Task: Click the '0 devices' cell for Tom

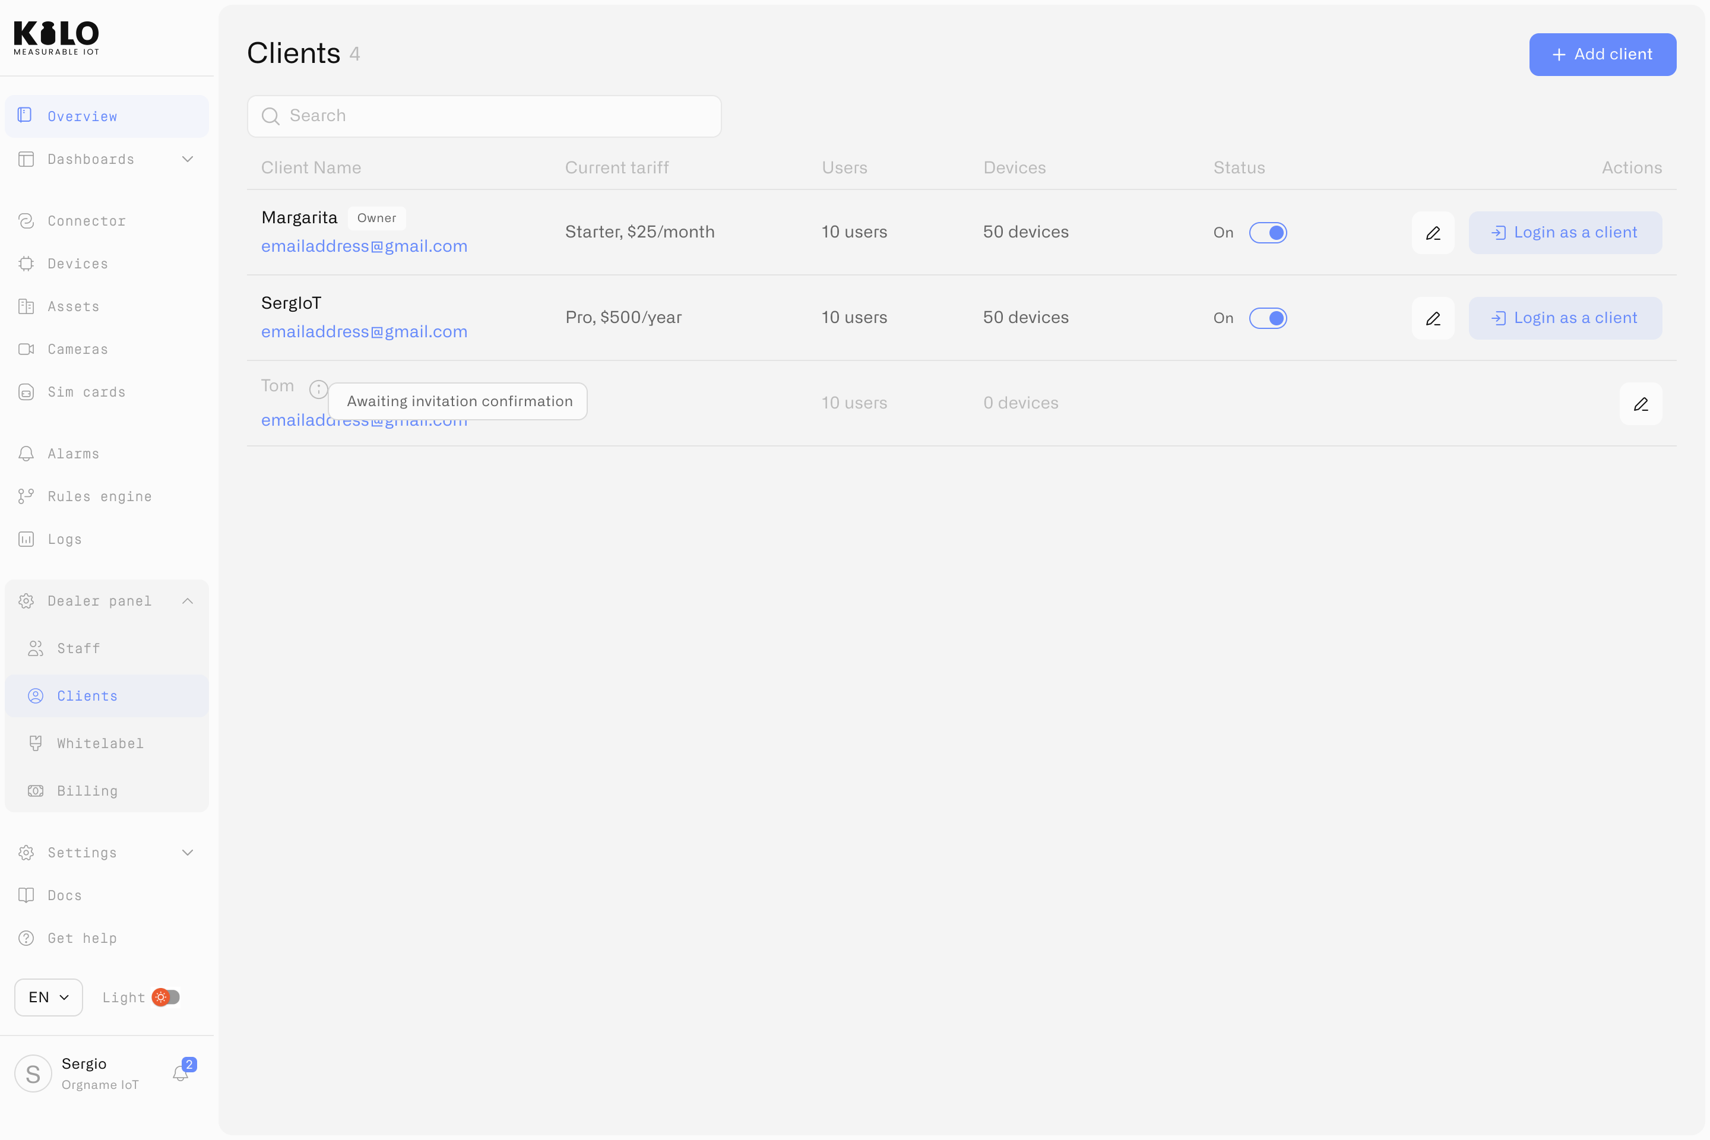Action: pyautogui.click(x=1021, y=404)
